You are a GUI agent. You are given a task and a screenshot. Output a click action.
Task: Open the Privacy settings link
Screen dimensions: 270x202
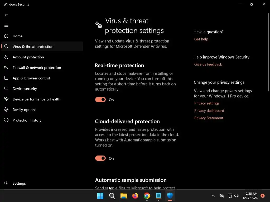point(207,103)
